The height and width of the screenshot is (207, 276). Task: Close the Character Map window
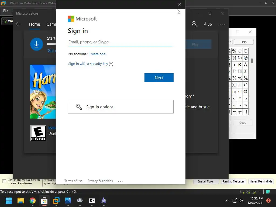pyautogui.click(x=250, y=32)
